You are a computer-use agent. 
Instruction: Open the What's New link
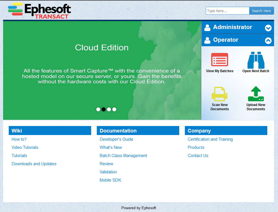click(111, 147)
